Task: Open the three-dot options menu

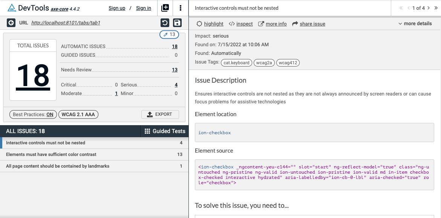Action: coord(181,8)
